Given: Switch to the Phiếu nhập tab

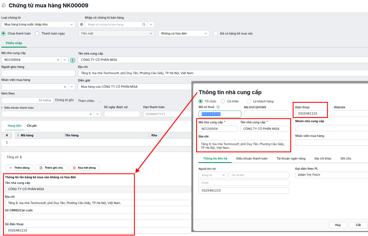Looking at the screenshot, I should tap(14, 43).
